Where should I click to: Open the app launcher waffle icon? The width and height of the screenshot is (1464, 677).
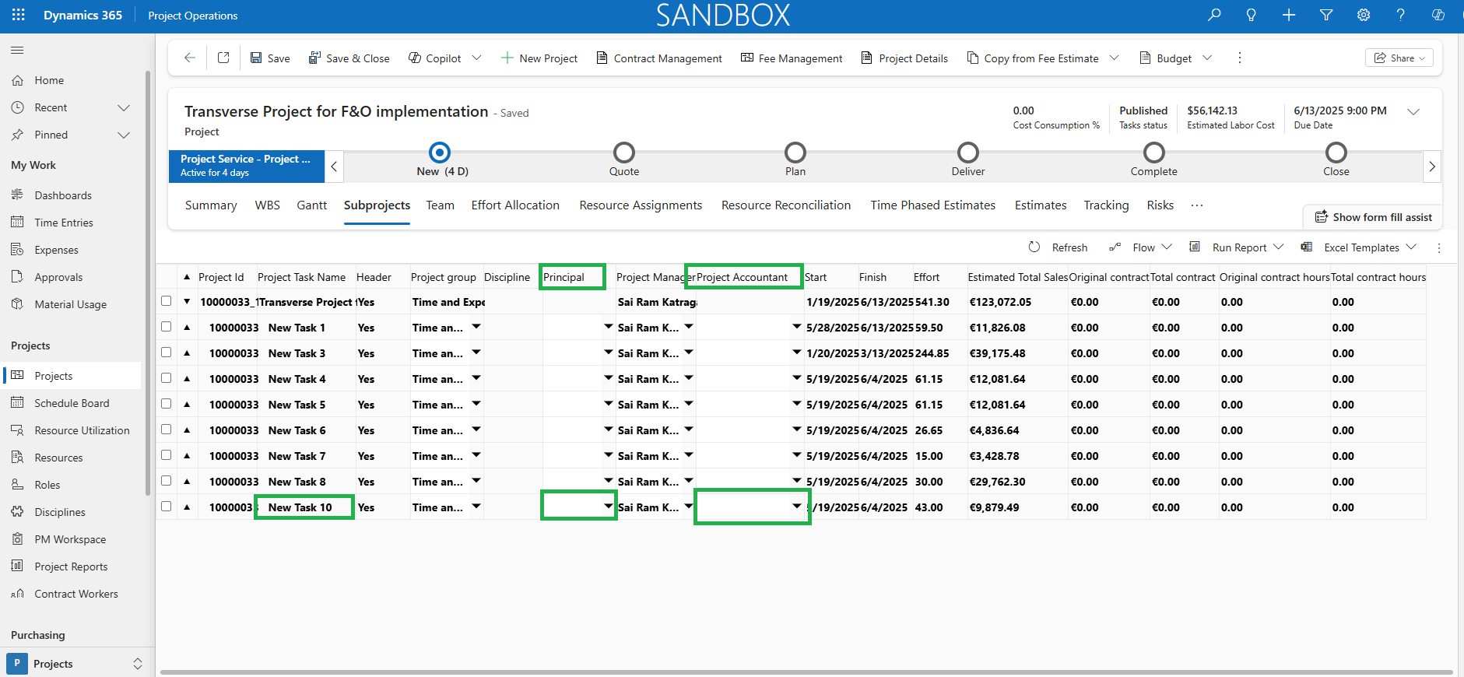[19, 15]
